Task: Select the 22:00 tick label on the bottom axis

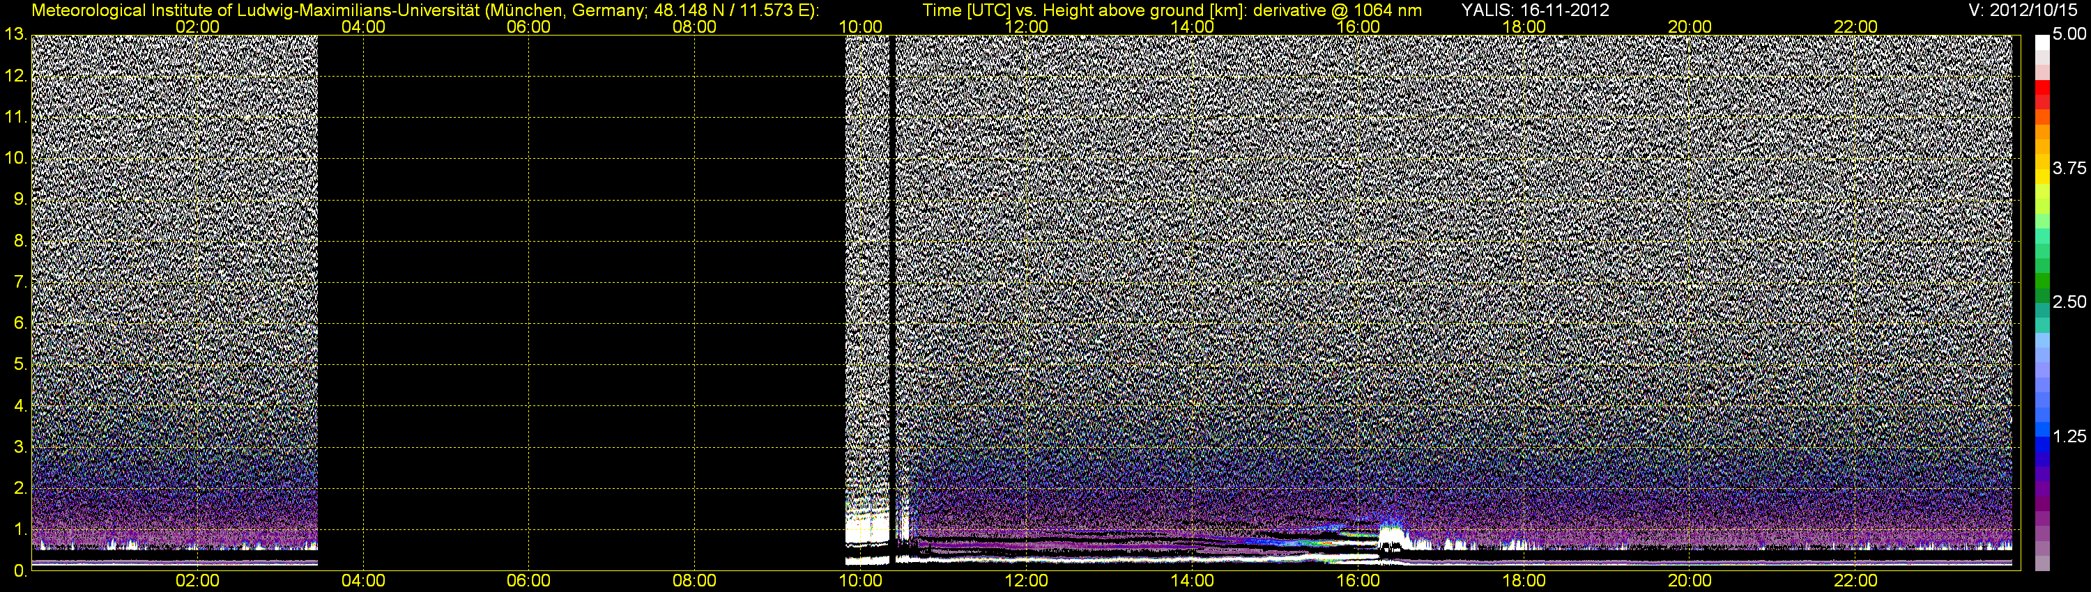Action: (x=1855, y=581)
